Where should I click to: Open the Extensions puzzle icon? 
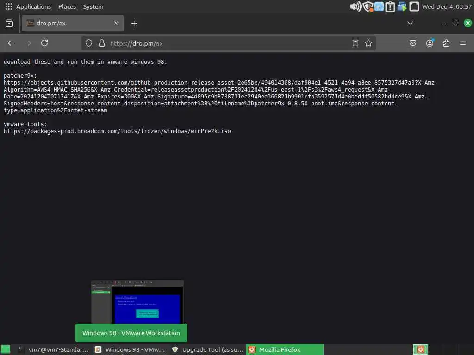click(446, 43)
